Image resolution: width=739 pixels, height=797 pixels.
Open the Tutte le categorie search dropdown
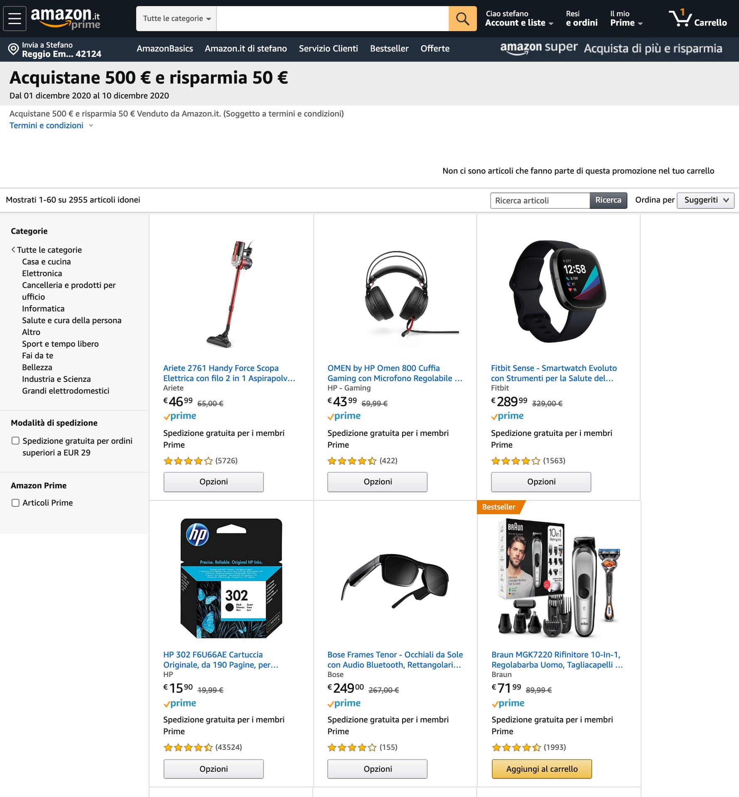point(177,18)
